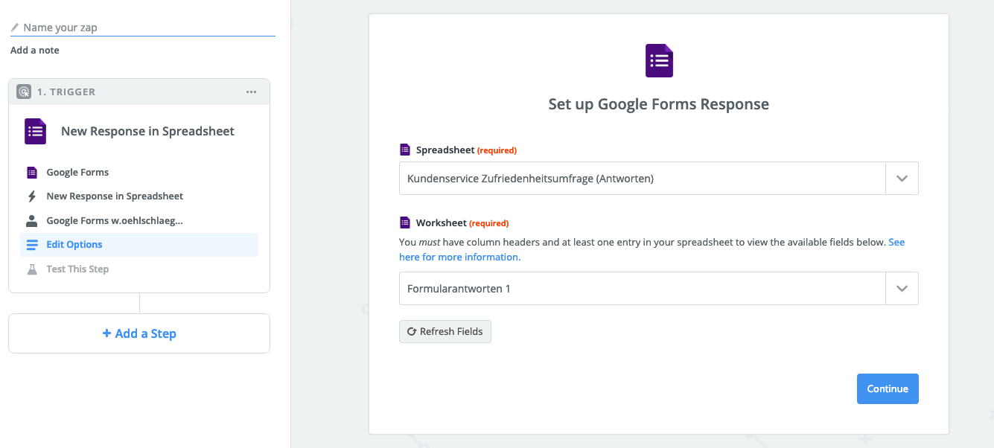Click the magnifier icon in the TRIGGER header
994x448 pixels.
point(23,91)
